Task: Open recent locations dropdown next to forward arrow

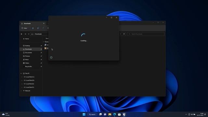Action: pos(29,34)
